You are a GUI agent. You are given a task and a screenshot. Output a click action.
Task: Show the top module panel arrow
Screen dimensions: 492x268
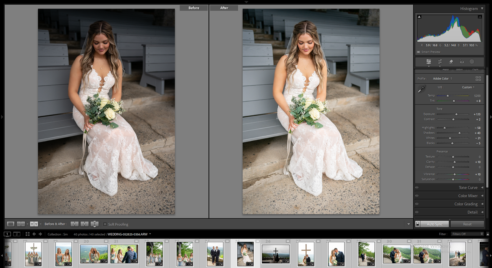click(246, 2)
